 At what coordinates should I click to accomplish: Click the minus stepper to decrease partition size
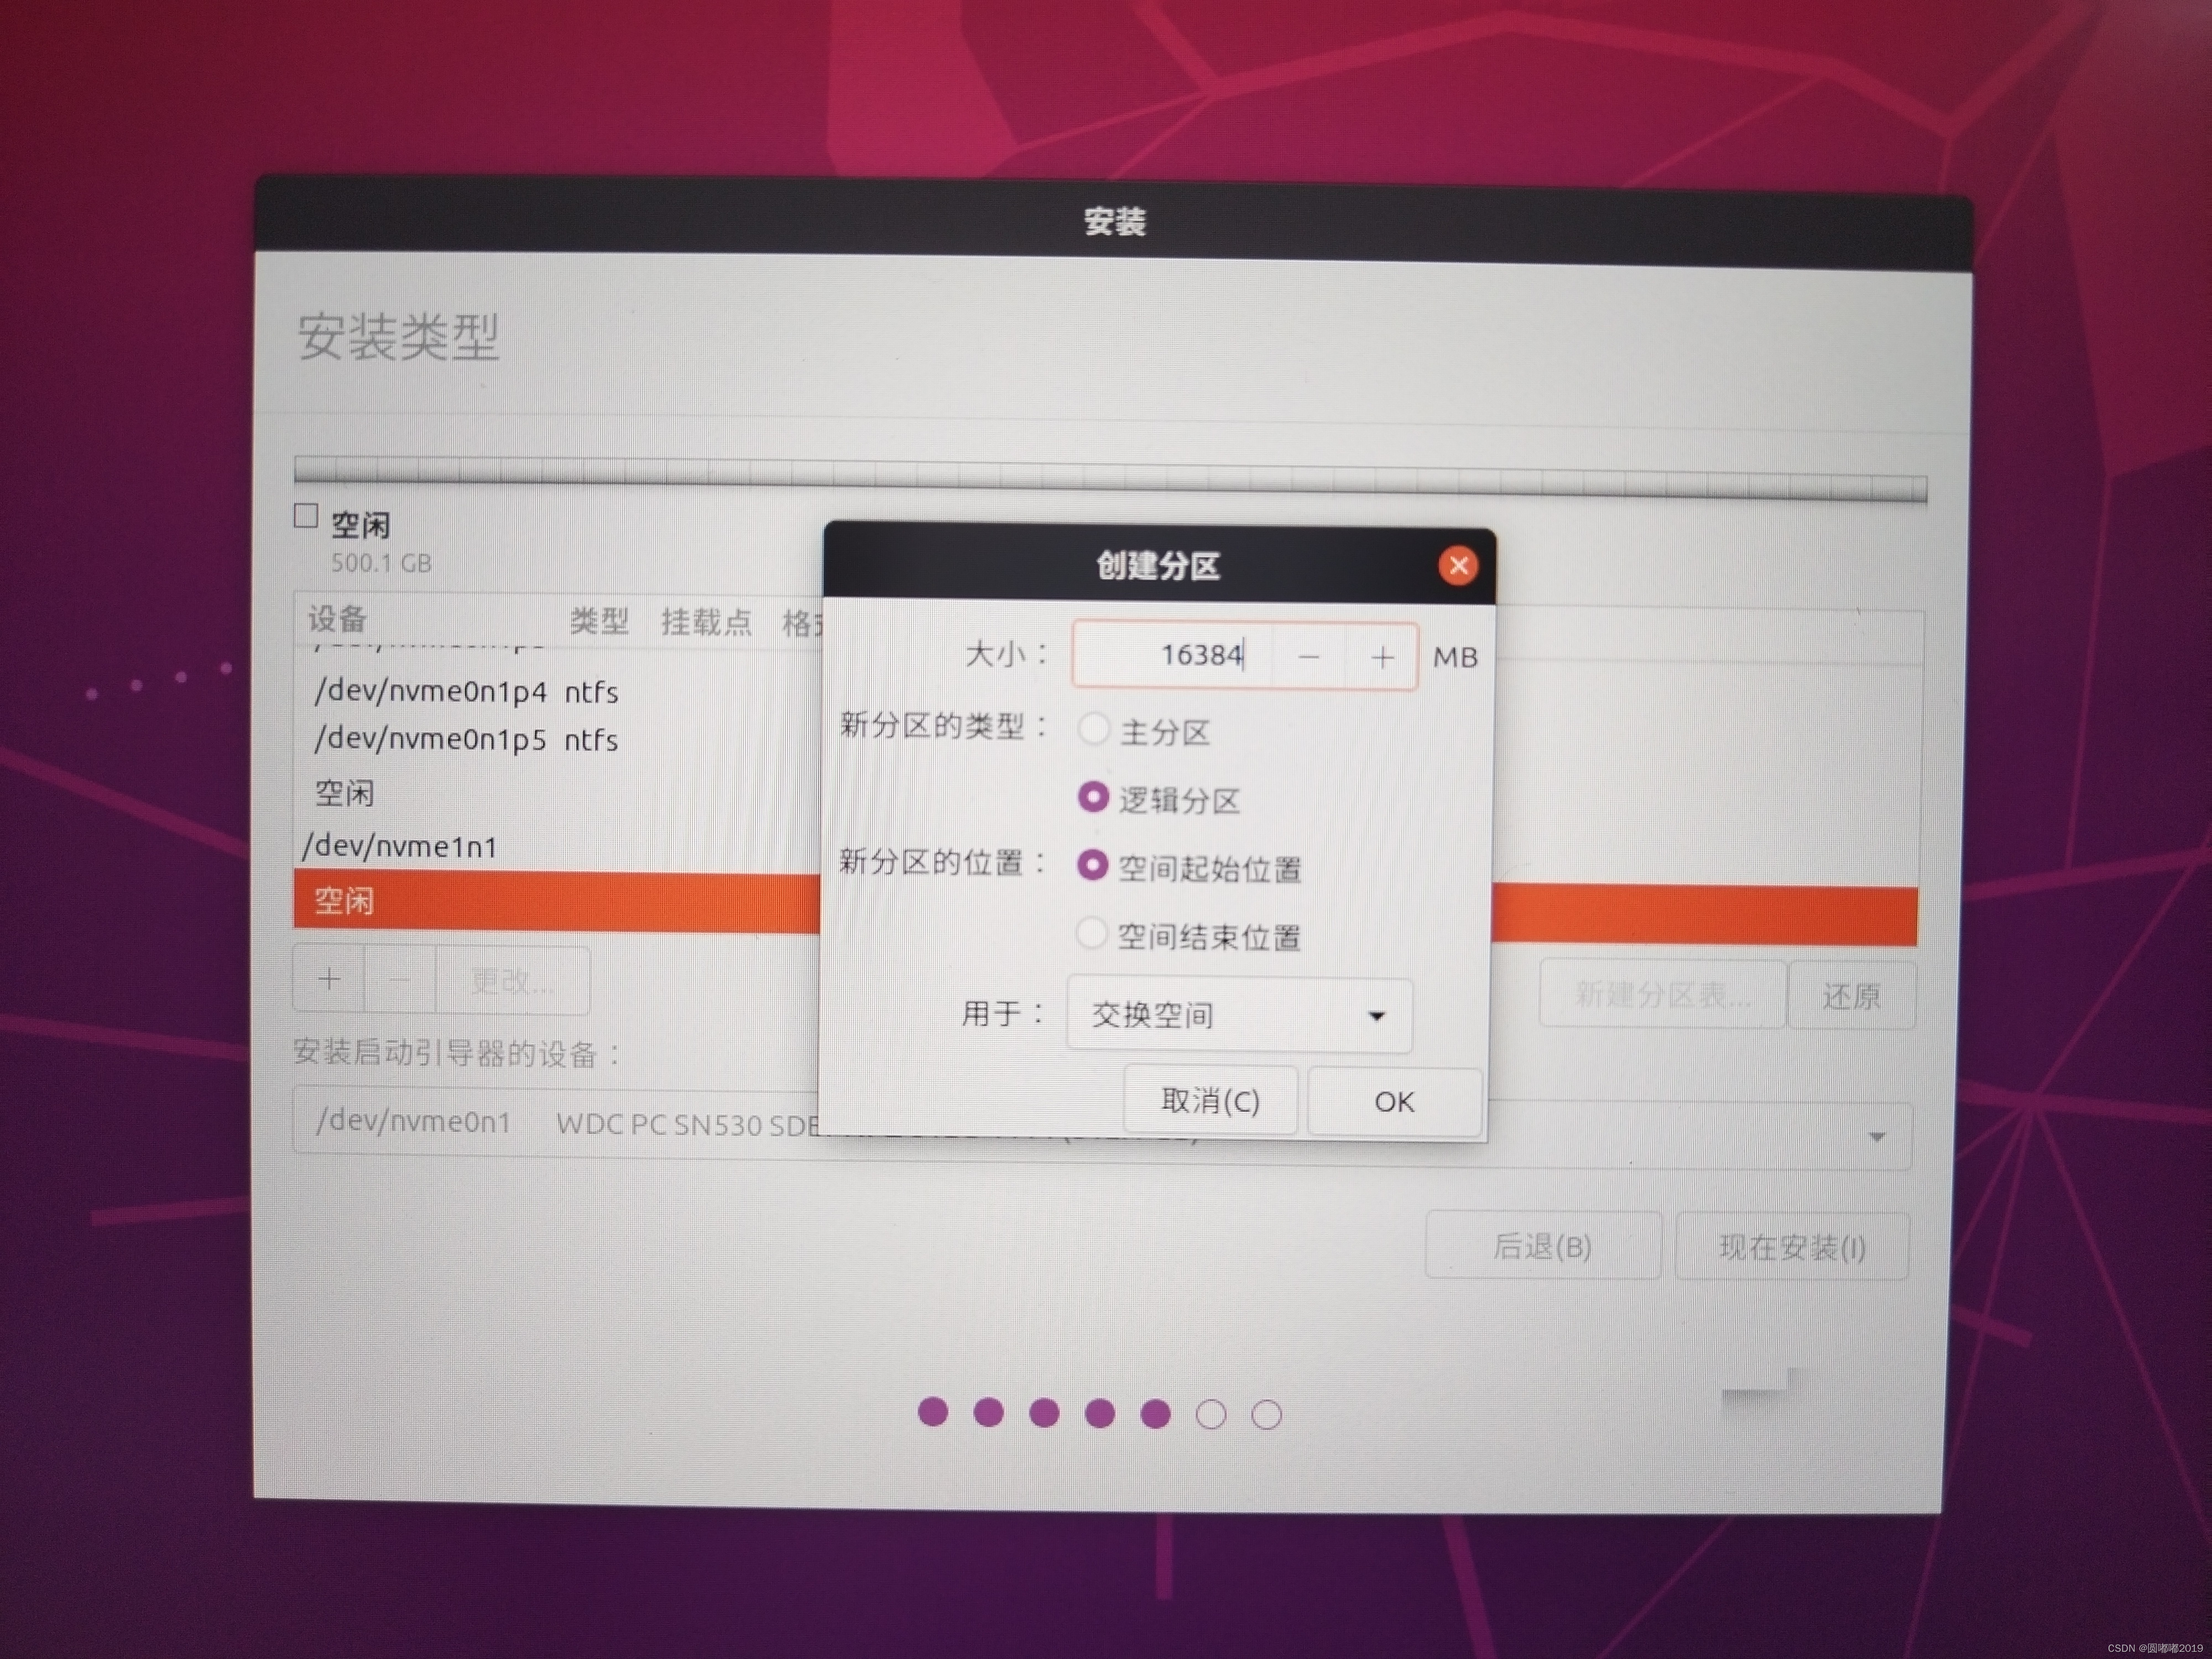click(x=1308, y=658)
